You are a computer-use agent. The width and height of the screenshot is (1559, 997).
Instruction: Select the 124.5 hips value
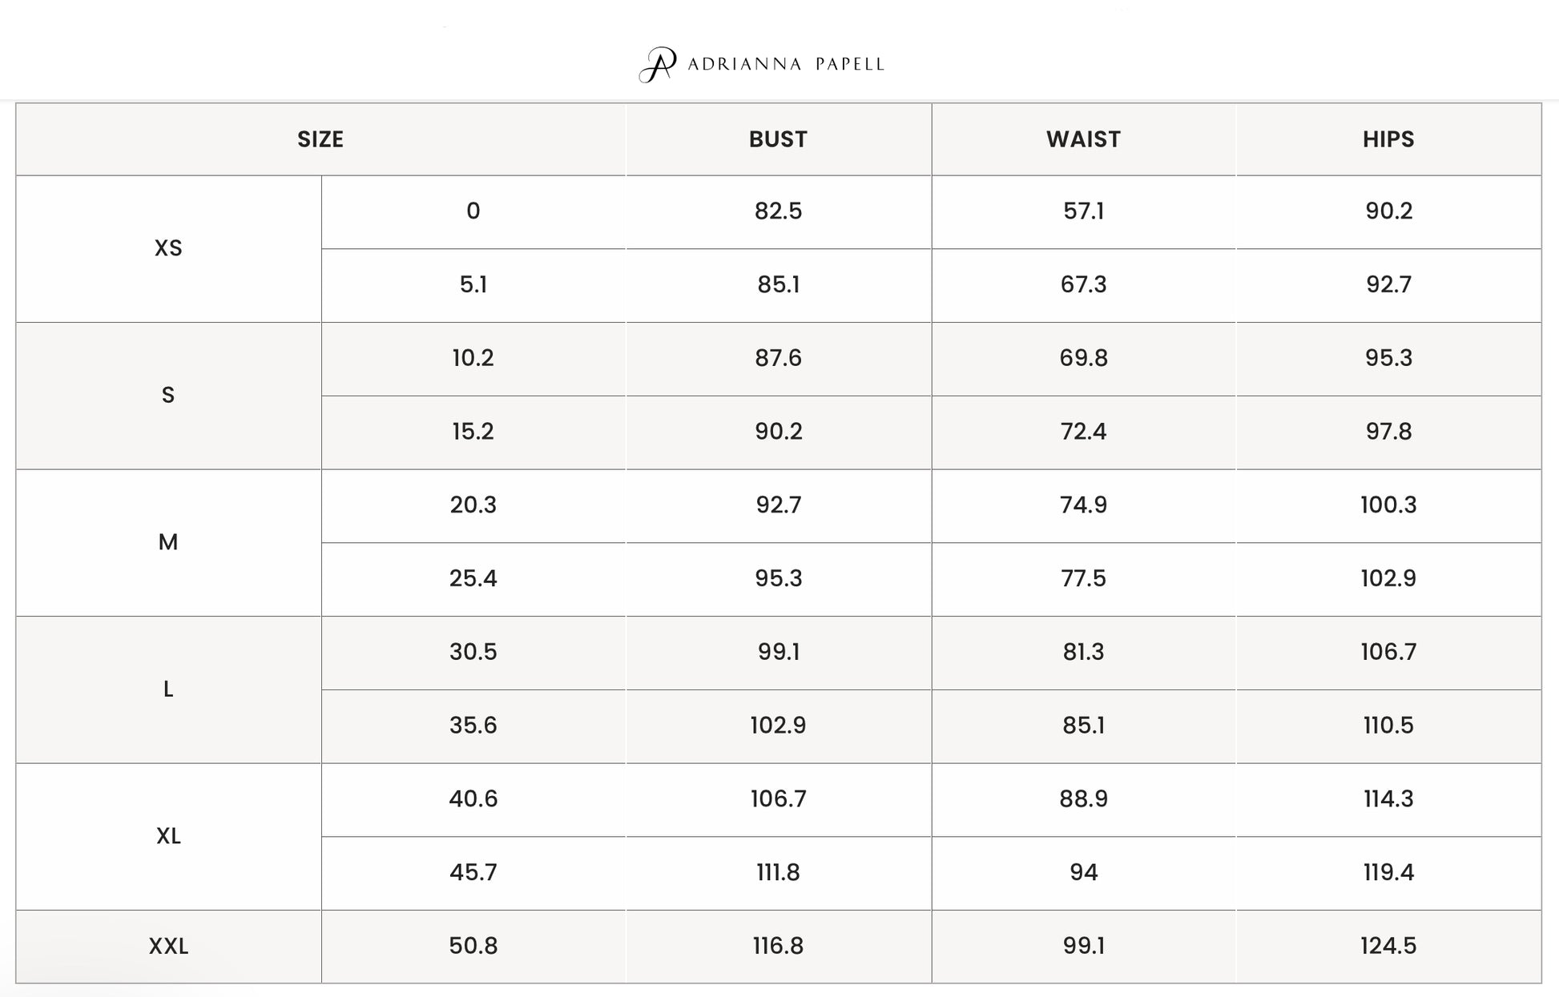click(1388, 947)
